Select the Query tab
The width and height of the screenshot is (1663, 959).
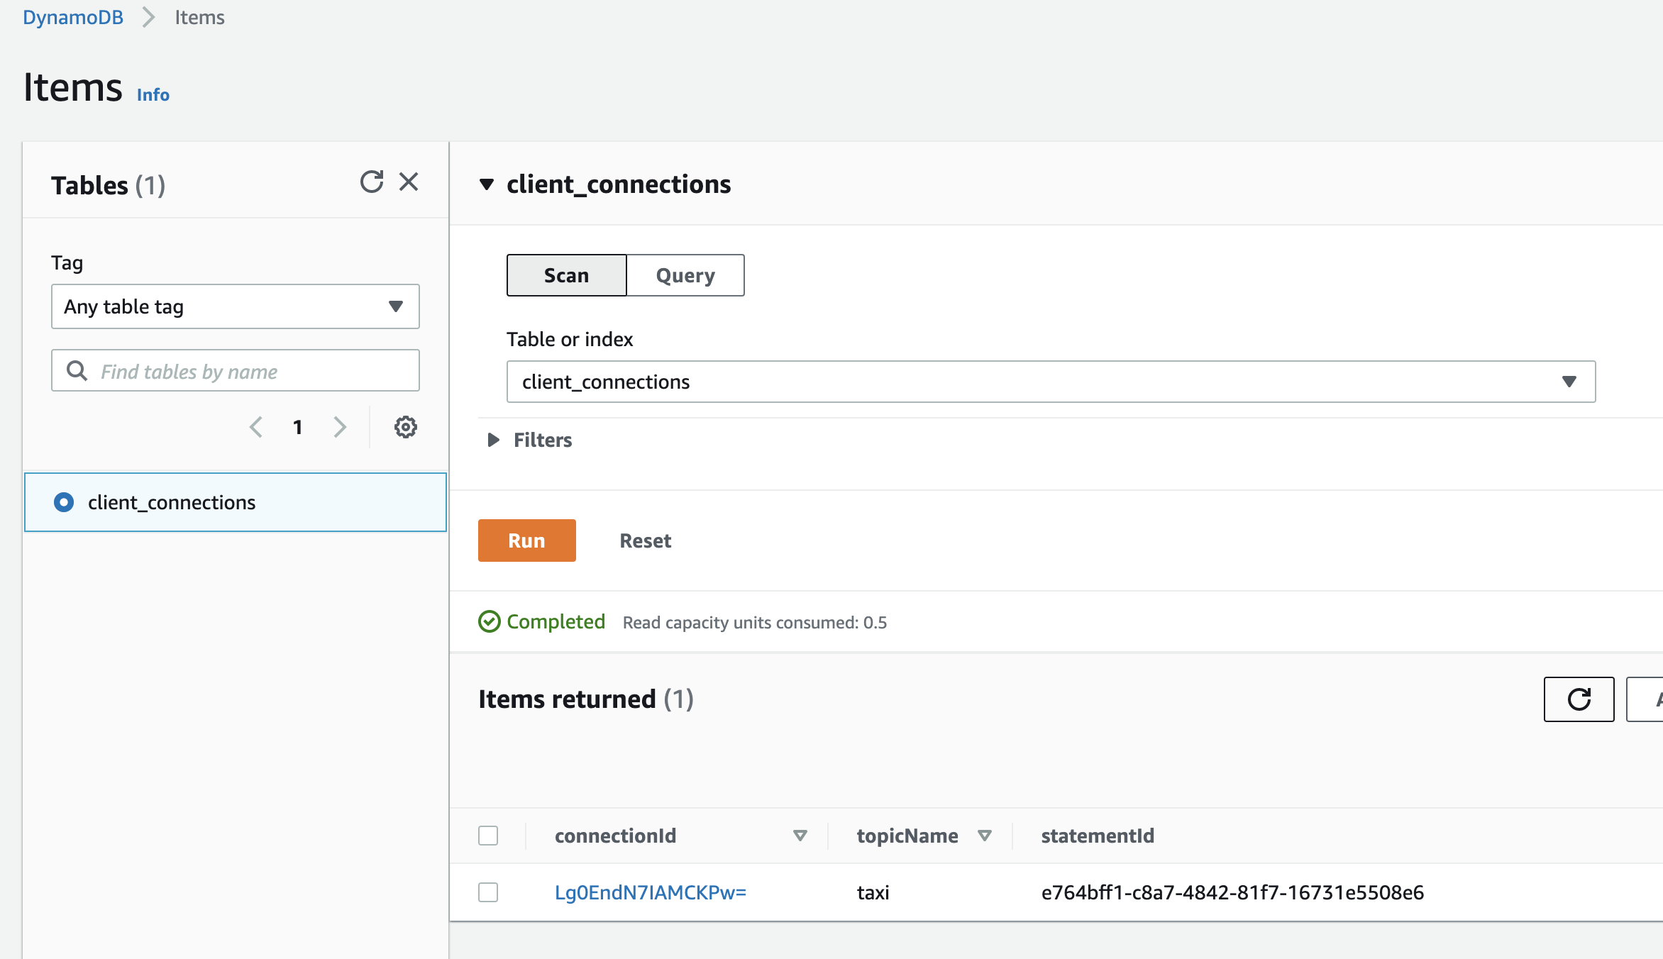(x=685, y=275)
